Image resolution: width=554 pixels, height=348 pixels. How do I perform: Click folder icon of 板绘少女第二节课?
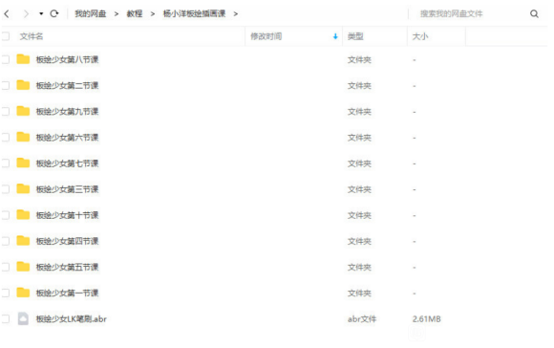coord(23,85)
